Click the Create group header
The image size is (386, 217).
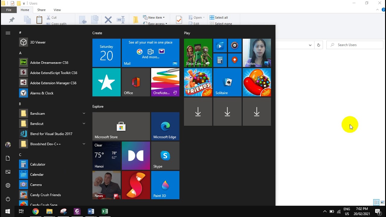(97, 33)
